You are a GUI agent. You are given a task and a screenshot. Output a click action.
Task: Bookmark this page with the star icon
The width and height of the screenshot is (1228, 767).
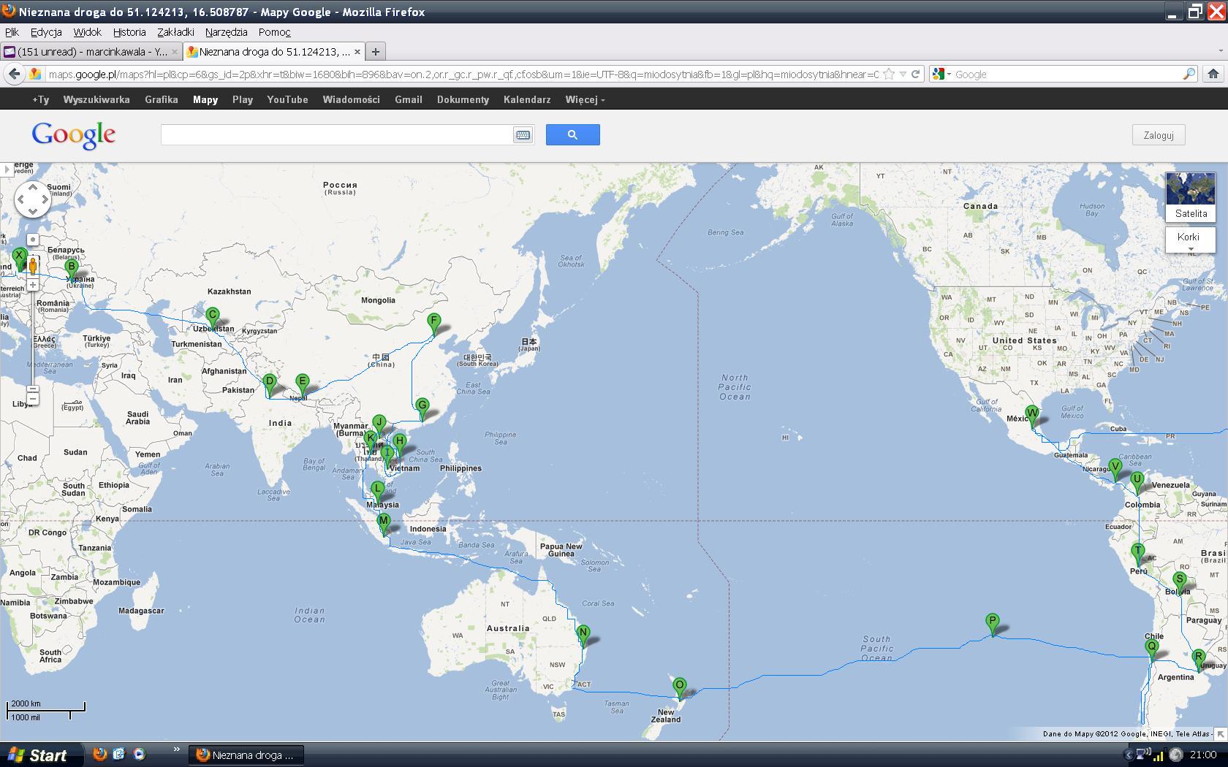889,74
